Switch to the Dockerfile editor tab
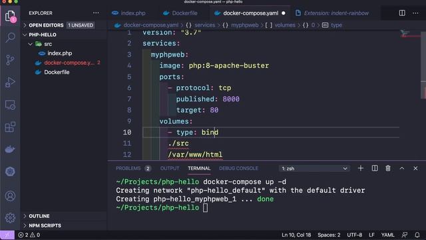Image resolution: width=426 pixels, height=240 pixels. (x=180, y=13)
